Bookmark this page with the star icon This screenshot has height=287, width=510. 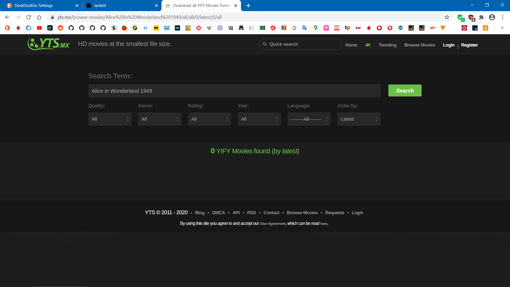(x=447, y=17)
